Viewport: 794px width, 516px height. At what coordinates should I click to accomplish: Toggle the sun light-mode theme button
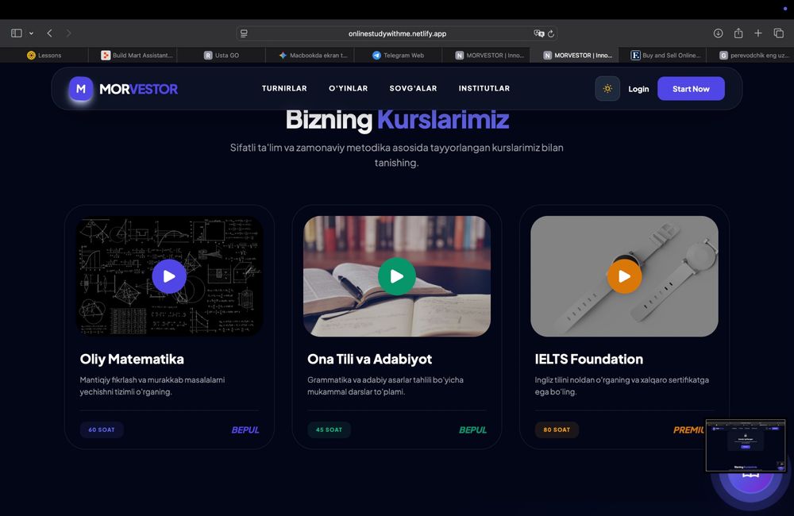point(607,89)
